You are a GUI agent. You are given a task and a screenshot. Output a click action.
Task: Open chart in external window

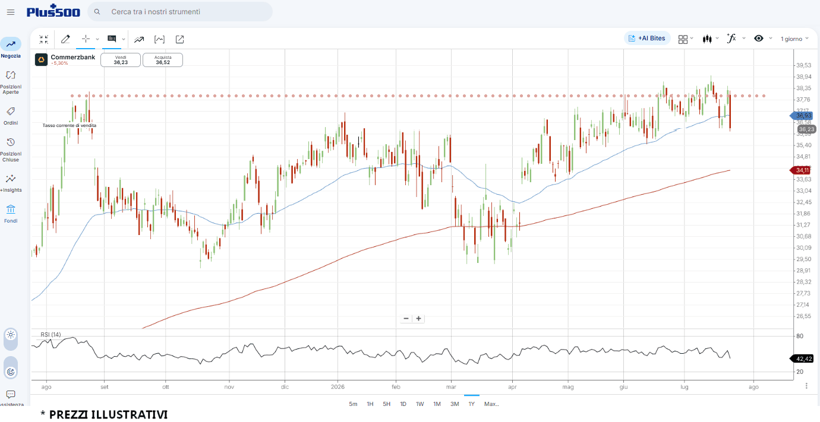click(179, 39)
